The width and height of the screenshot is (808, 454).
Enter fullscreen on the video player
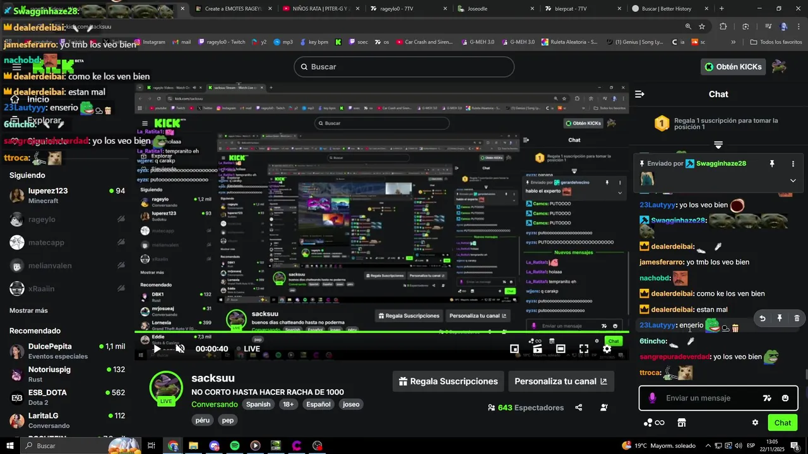[x=584, y=349]
